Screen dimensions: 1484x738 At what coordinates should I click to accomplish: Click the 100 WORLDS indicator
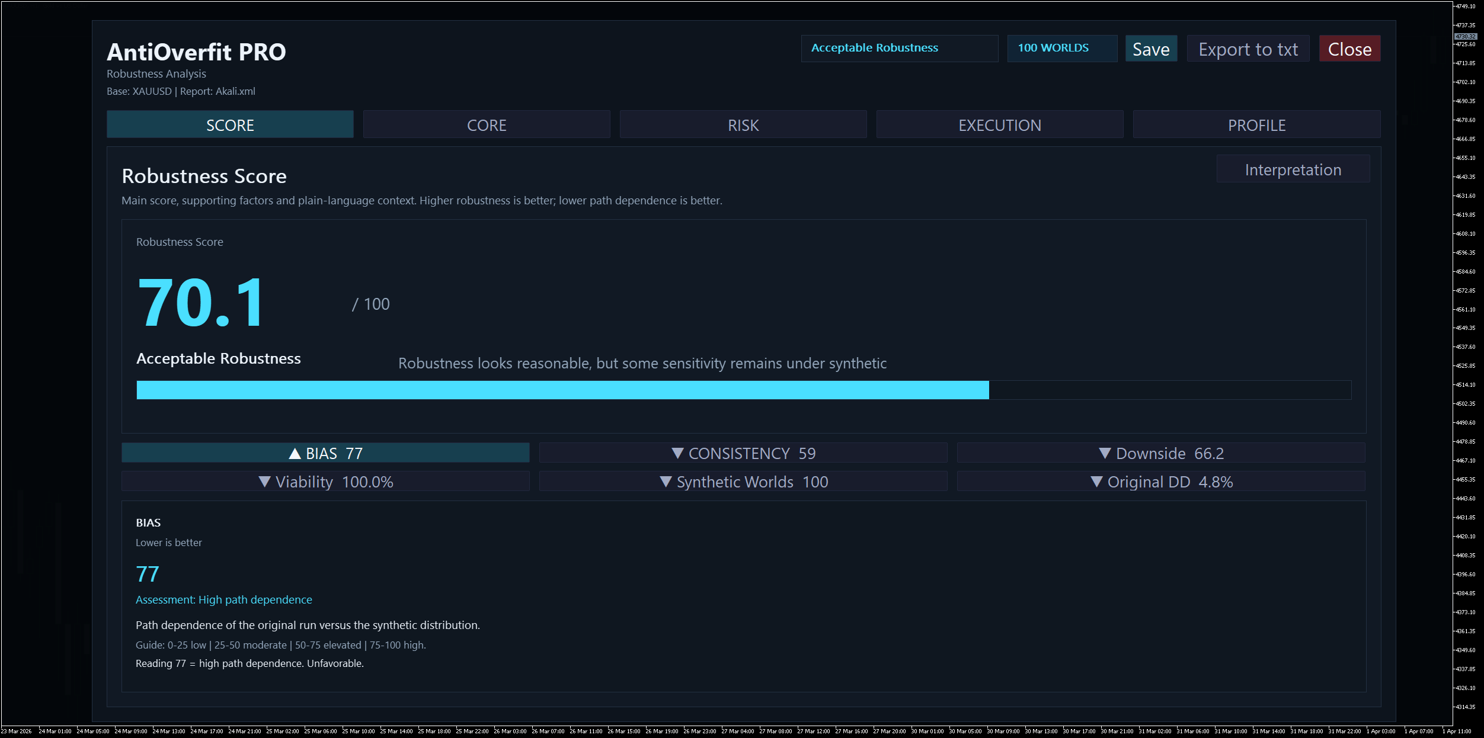point(1061,48)
